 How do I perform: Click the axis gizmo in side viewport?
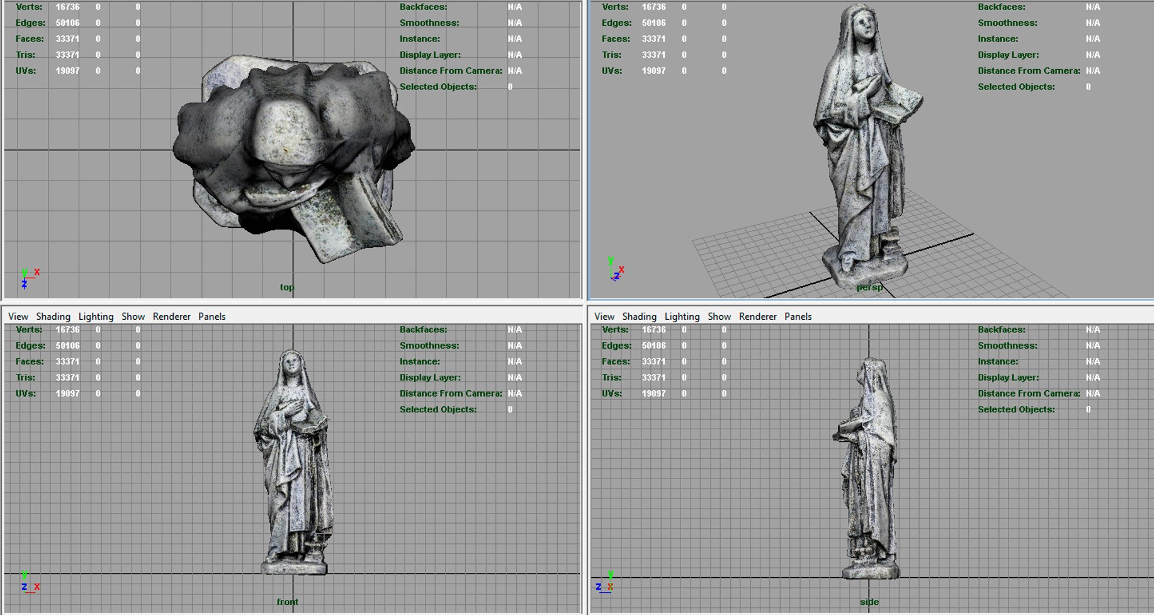coord(605,582)
